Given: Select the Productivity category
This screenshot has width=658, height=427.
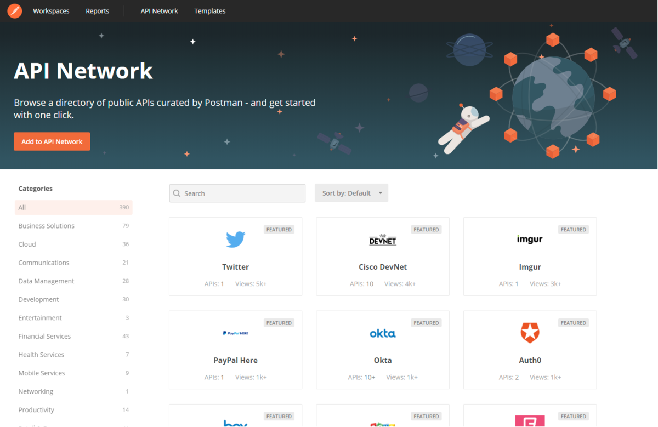Looking at the screenshot, I should [73, 410].
